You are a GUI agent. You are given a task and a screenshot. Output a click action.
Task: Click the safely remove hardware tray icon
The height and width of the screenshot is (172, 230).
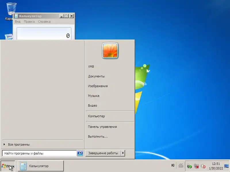[x=189, y=166]
